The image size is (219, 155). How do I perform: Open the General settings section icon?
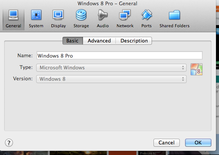pyautogui.click(x=13, y=15)
